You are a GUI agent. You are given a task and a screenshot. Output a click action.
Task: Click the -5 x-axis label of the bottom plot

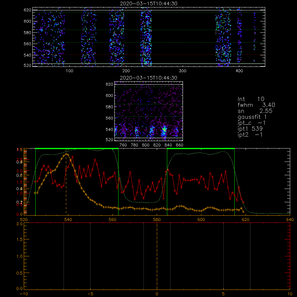tap(90, 294)
